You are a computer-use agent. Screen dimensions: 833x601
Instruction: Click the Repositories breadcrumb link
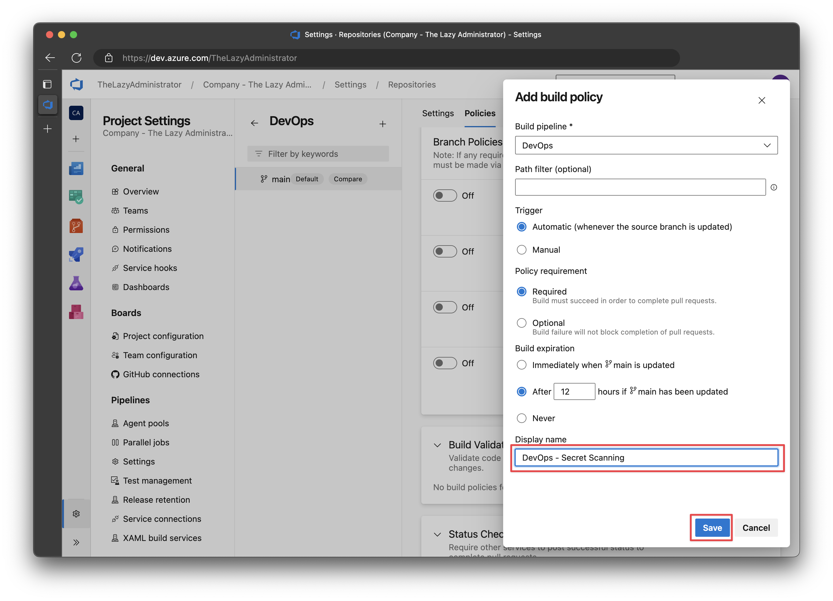pos(412,85)
